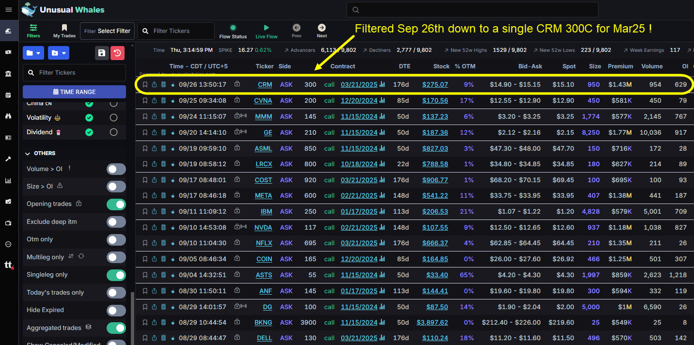Open the META ticker link

pos(264,196)
